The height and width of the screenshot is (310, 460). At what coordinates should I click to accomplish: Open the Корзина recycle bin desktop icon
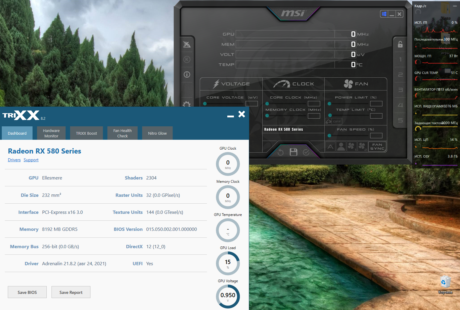[446, 285]
